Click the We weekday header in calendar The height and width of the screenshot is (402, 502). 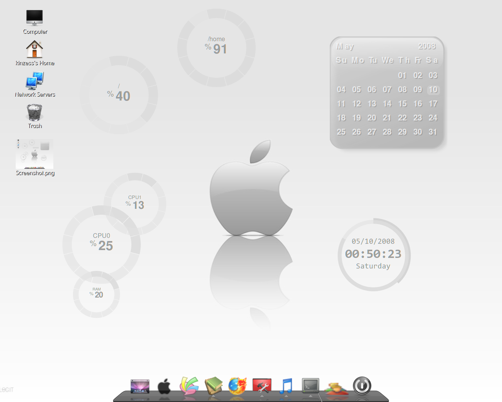(388, 60)
